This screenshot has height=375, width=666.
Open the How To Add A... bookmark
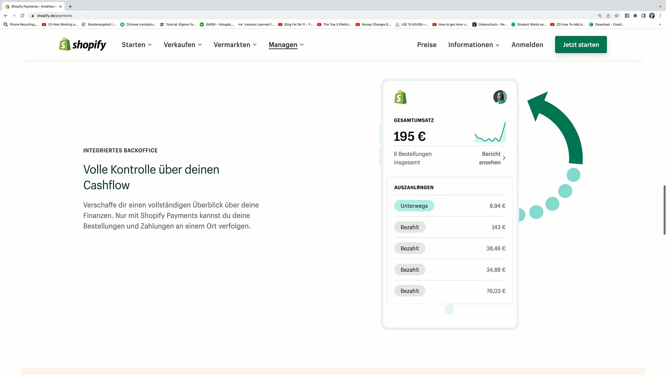[x=567, y=24]
